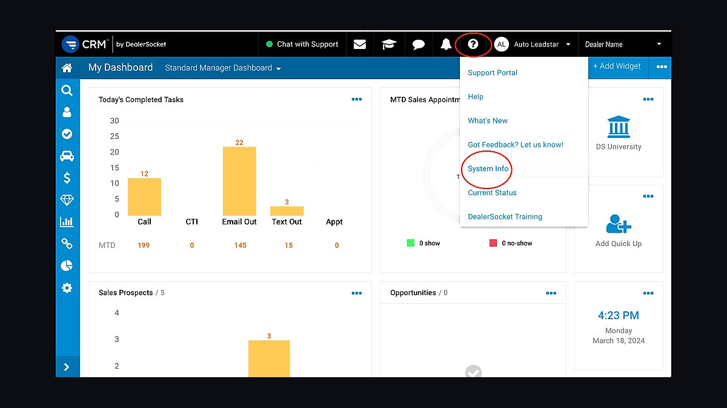727x408 pixels.
Task: Click the MTD Call value 199
Action: pyautogui.click(x=144, y=245)
